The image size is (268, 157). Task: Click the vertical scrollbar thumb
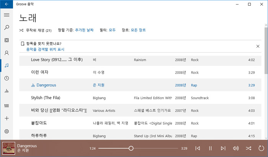click(x=266, y=51)
